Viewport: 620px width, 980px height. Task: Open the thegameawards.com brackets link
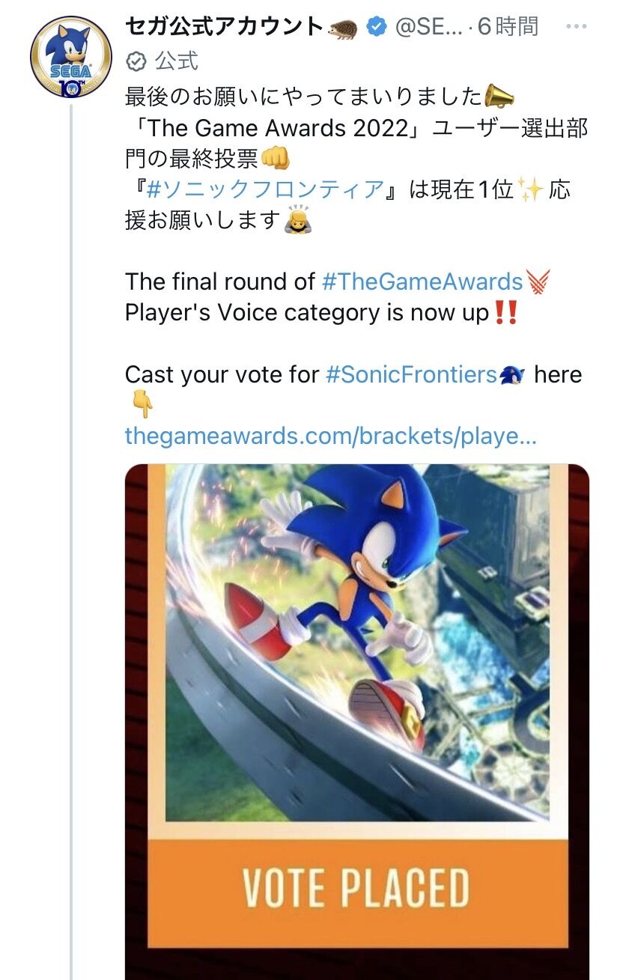tap(330, 436)
